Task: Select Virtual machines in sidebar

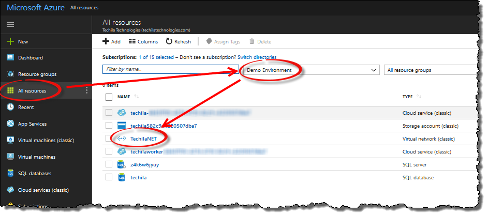Action: tap(46, 157)
